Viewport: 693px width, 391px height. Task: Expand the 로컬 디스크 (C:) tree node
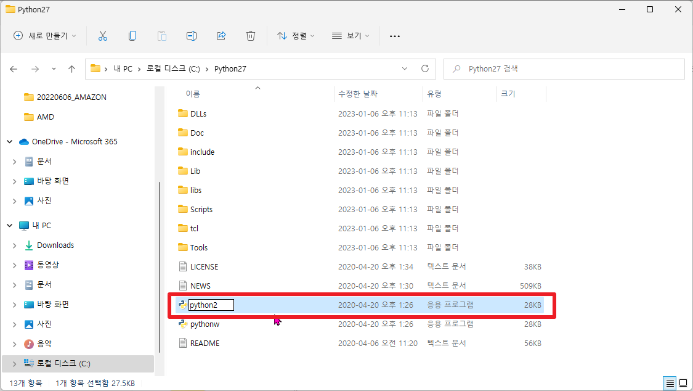coord(15,364)
